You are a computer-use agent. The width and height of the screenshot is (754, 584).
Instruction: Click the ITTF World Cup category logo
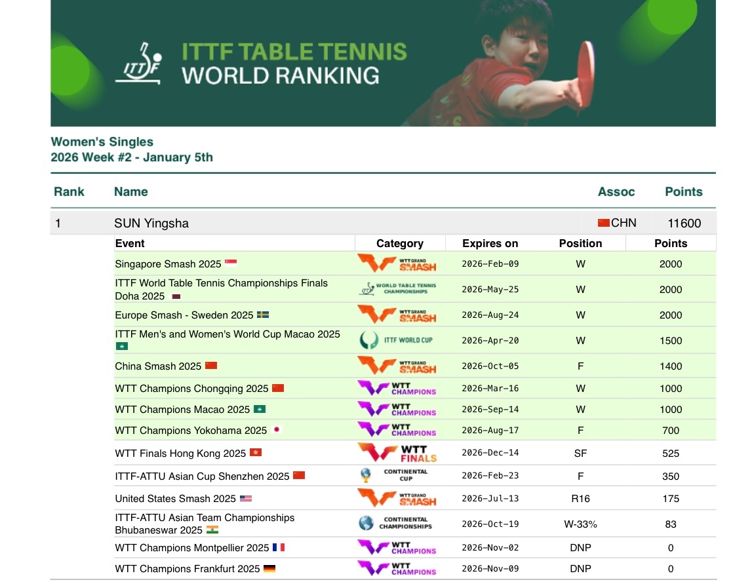tap(396, 340)
